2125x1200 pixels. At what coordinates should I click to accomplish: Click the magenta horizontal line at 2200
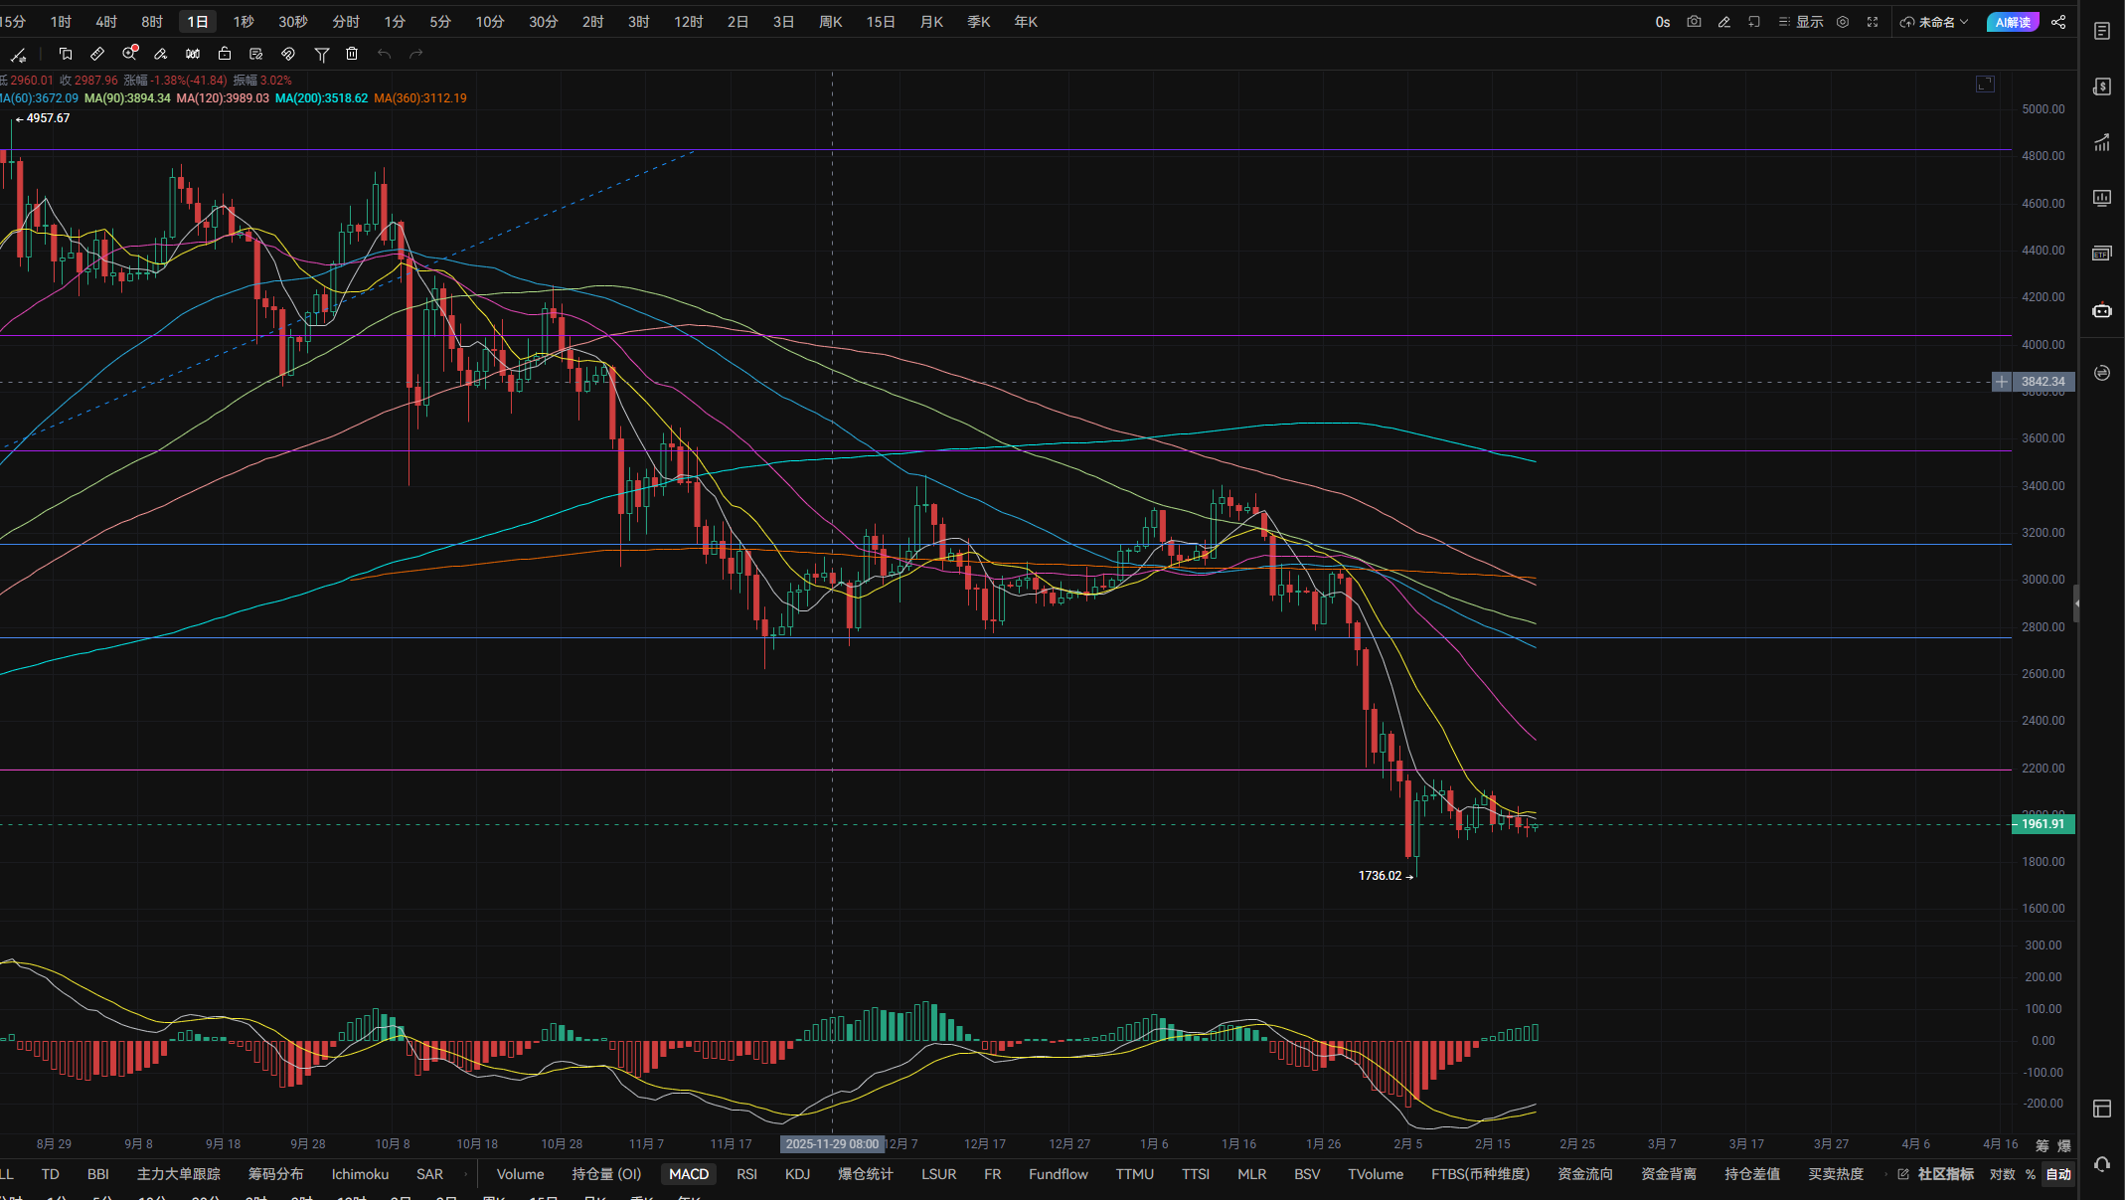(x=994, y=770)
